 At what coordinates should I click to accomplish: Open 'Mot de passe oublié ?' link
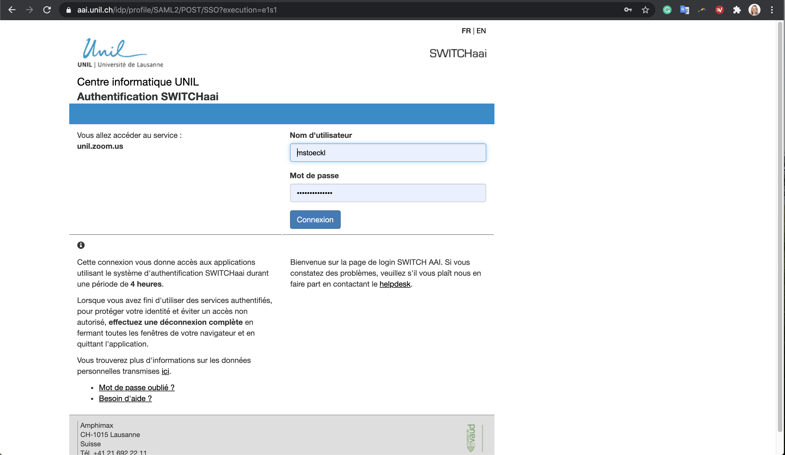pyautogui.click(x=137, y=387)
